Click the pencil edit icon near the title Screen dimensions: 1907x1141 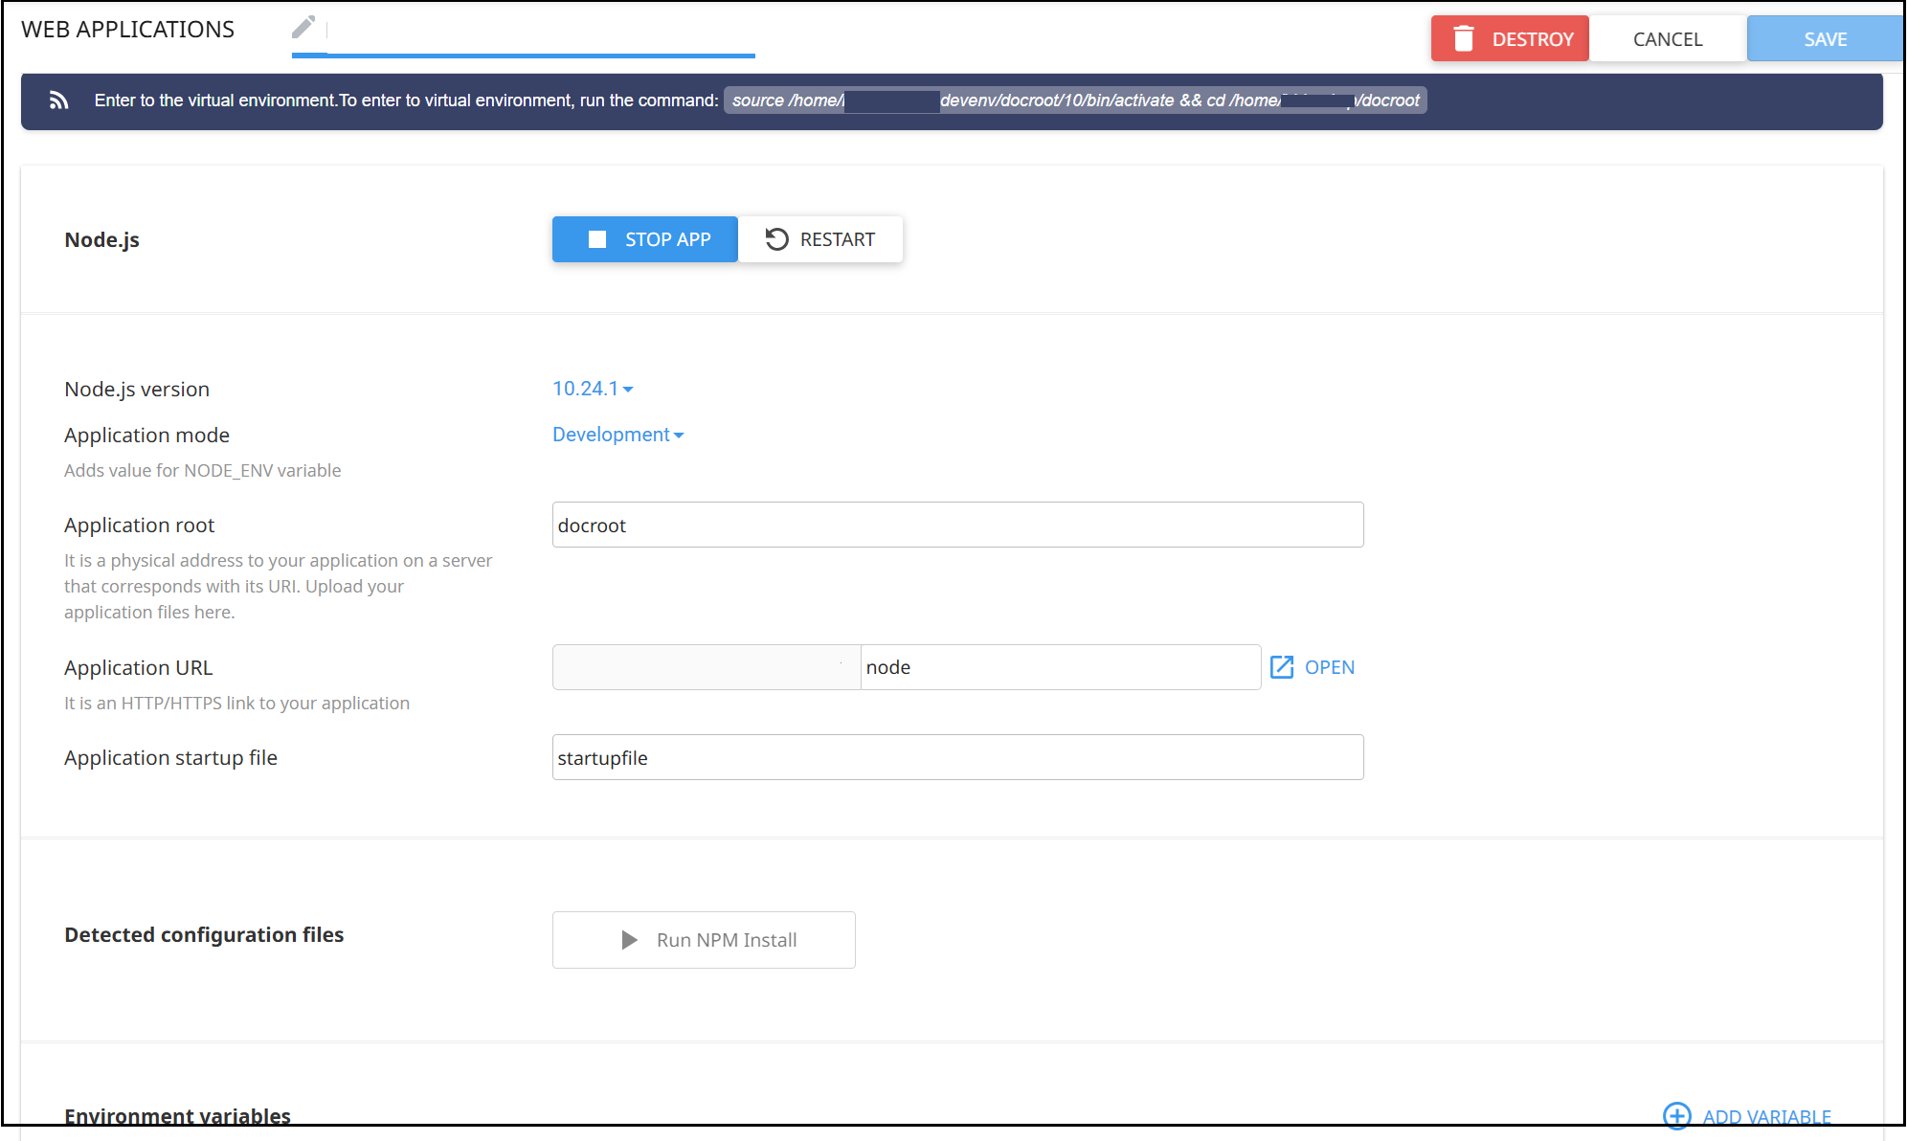303,27
